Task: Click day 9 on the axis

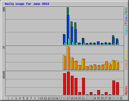Action: pyautogui.click(x=39, y=98)
